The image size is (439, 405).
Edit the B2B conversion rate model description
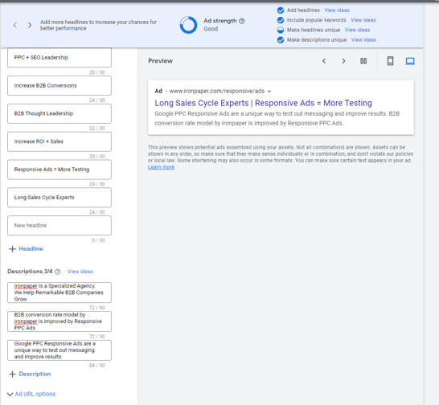[x=59, y=321]
